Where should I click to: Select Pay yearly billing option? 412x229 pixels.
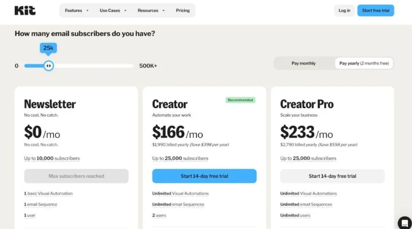point(364,63)
